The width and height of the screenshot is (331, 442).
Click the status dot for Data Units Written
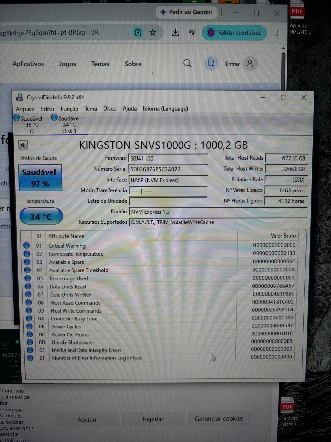coord(28,295)
